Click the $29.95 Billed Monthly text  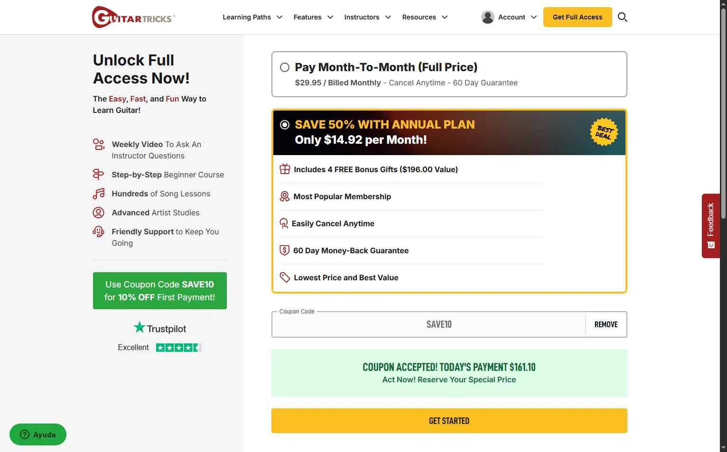pyautogui.click(x=338, y=83)
